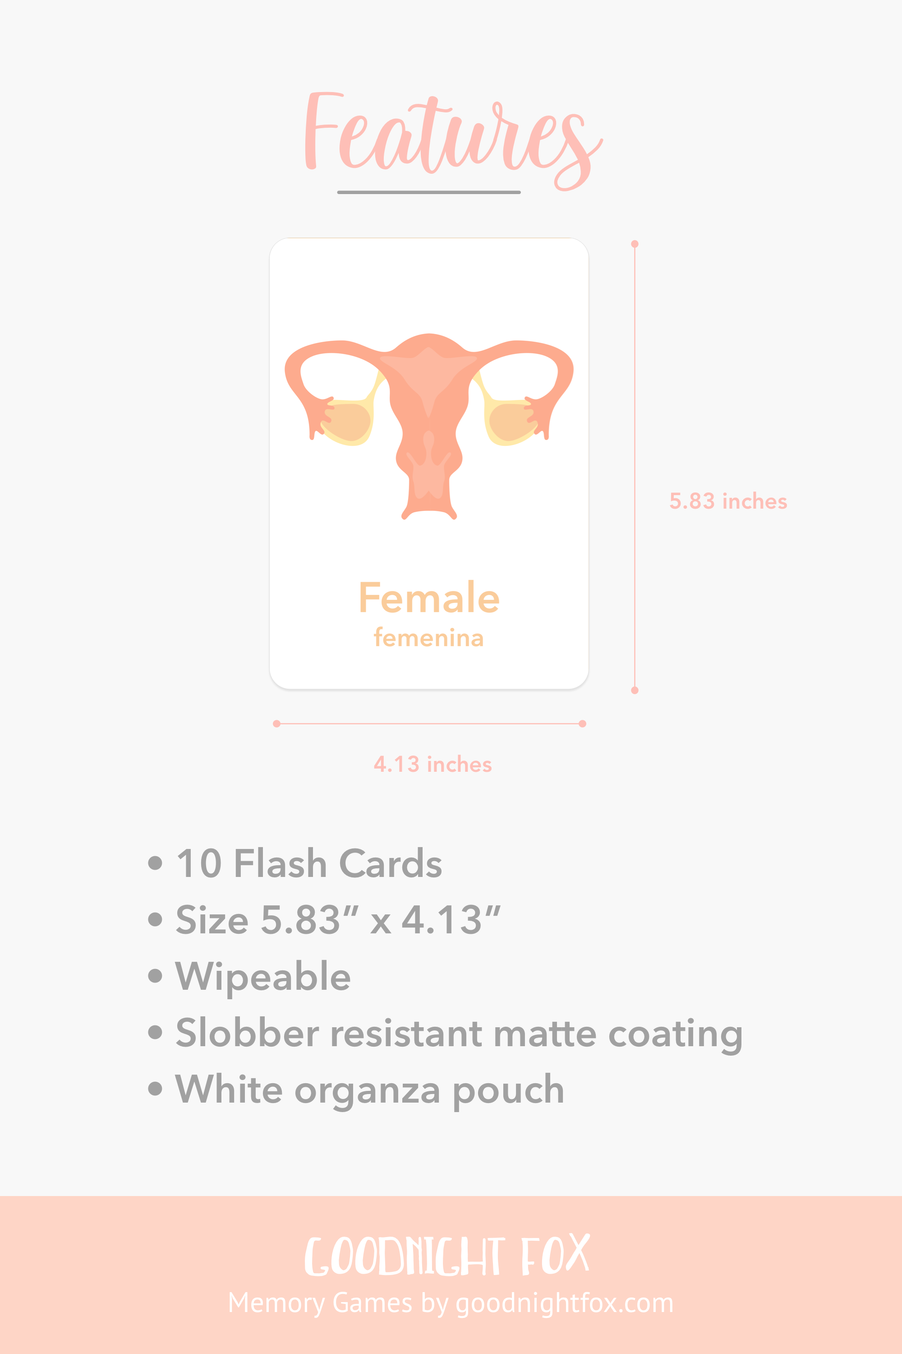
Task: Click the bottom dot of the height line
Action: (635, 690)
